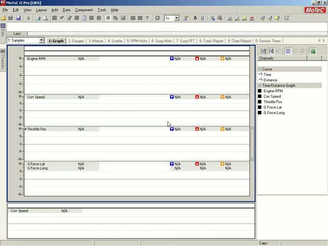Screen dimensions: 328x246
Task: Open the playback speed 1x dropdown
Action: tap(177, 18)
